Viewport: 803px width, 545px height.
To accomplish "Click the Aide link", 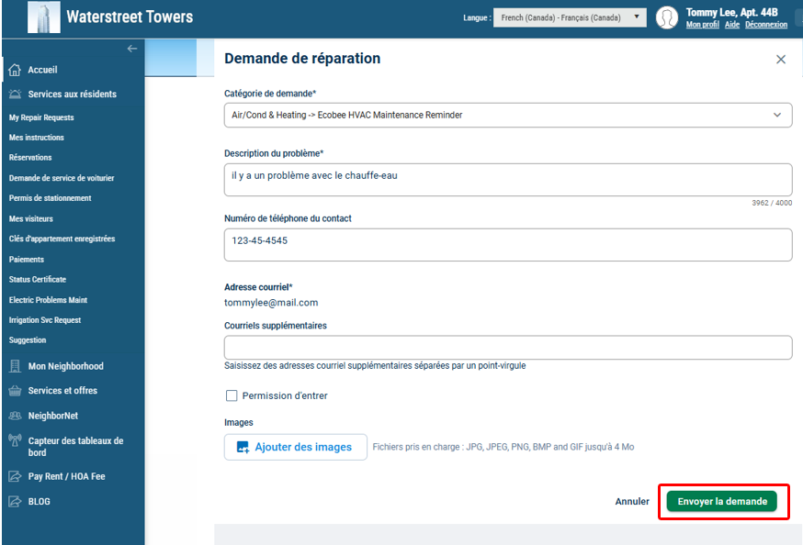I will pos(732,25).
